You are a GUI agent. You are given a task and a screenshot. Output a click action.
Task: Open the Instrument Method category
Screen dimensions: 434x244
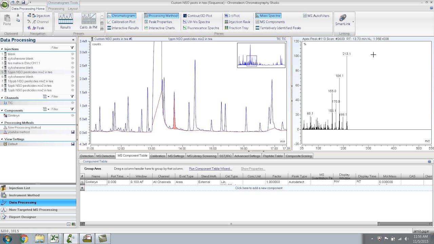click(x=38, y=195)
